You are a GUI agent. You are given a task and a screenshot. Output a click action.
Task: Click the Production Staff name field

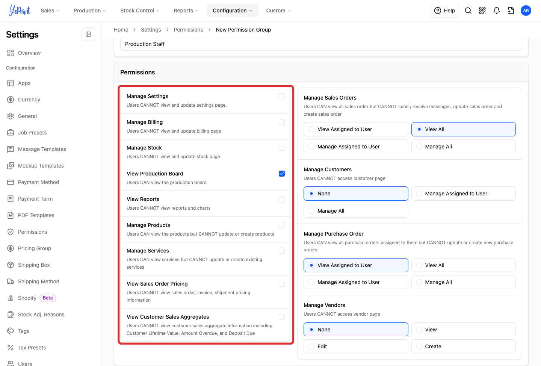pyautogui.click(x=321, y=44)
